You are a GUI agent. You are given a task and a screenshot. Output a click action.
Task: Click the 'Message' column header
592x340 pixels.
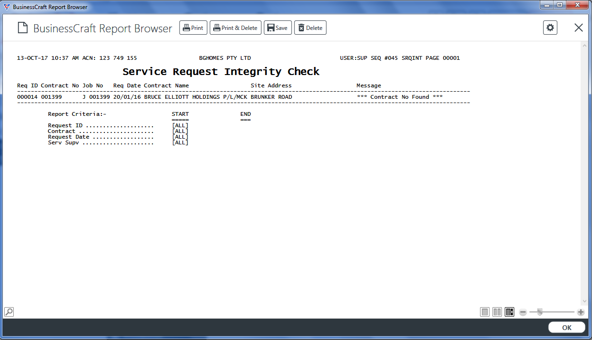point(369,85)
